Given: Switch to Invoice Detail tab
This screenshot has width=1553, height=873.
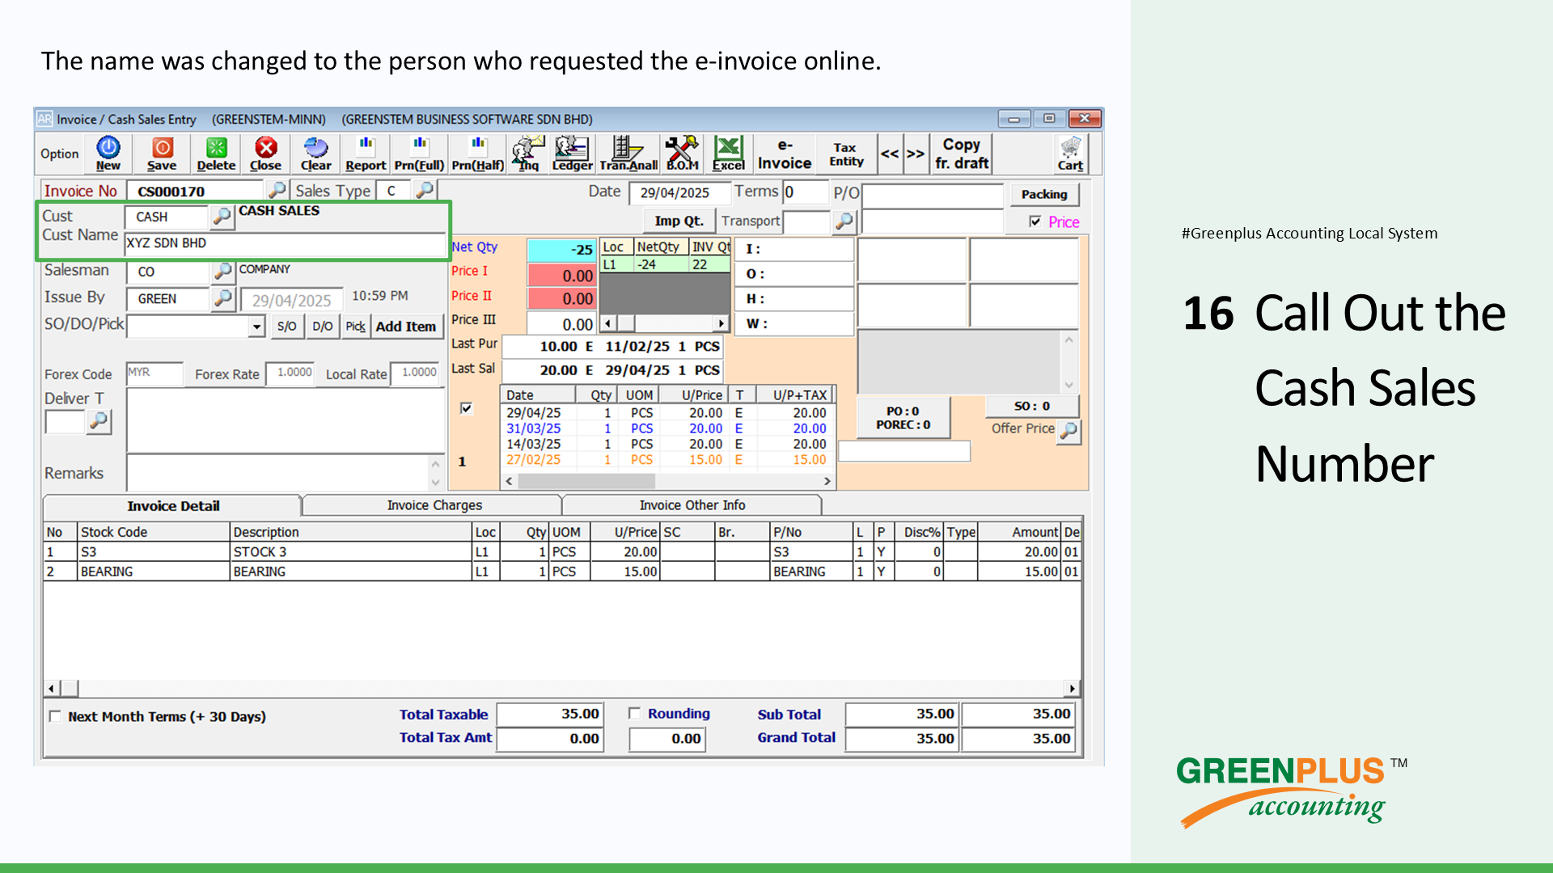Looking at the screenshot, I should click(172, 506).
